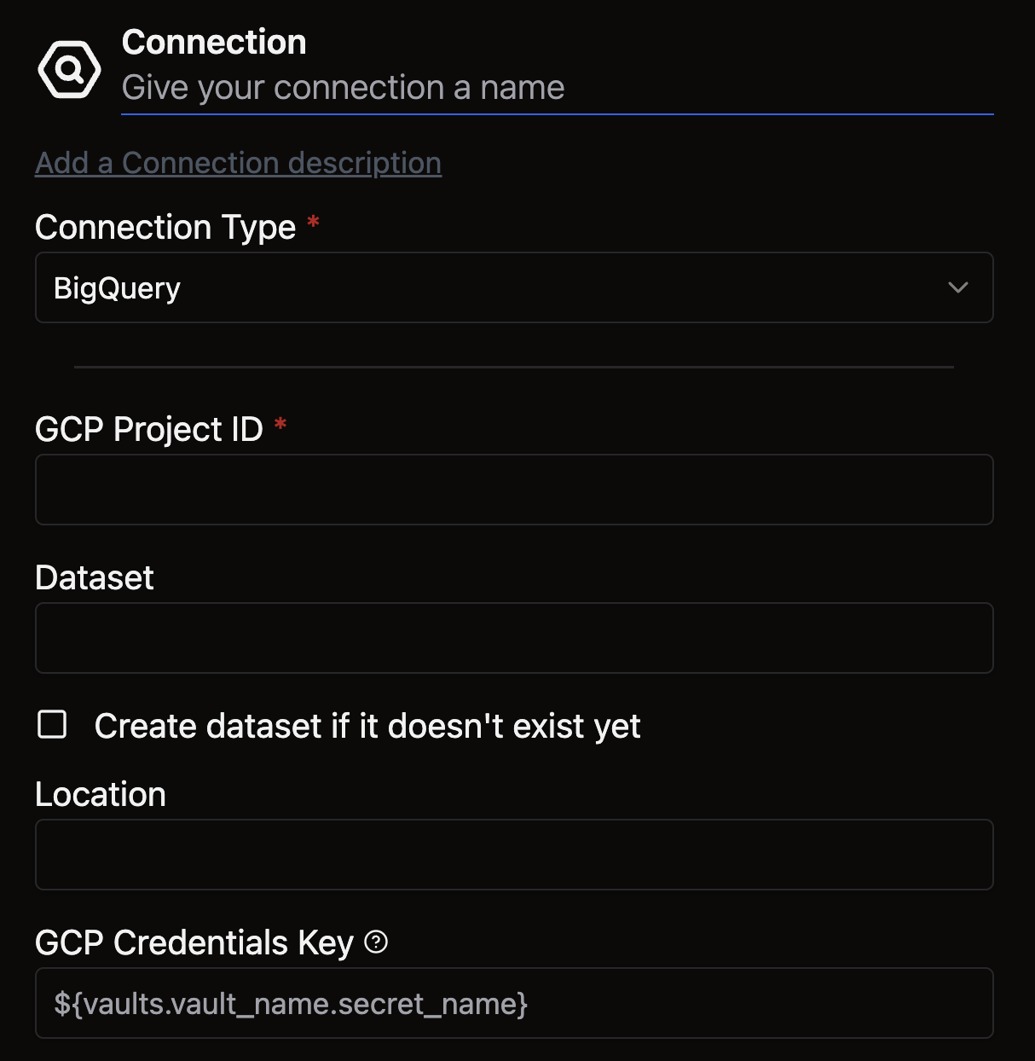Click the Connection Type field label

click(x=165, y=228)
